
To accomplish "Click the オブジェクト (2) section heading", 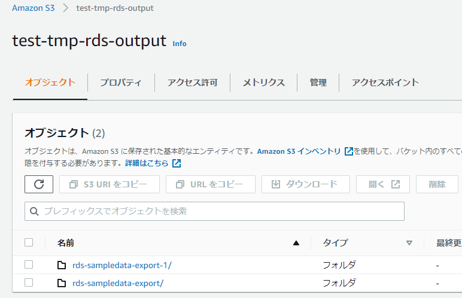I will click(65, 133).
